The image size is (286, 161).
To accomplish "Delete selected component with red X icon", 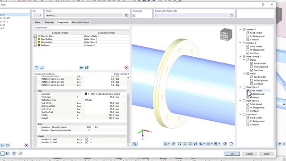I will tap(126, 68).
